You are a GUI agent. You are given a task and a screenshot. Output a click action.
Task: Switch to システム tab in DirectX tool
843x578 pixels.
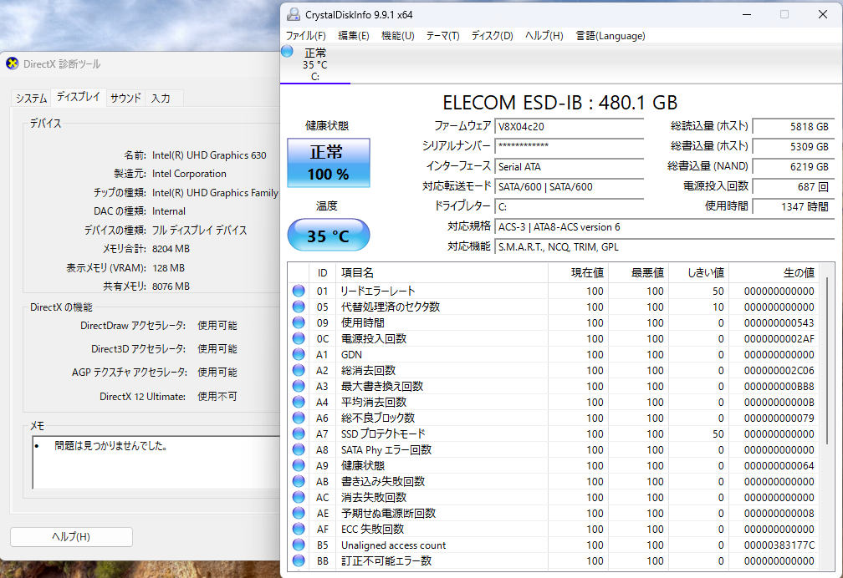coord(31,98)
